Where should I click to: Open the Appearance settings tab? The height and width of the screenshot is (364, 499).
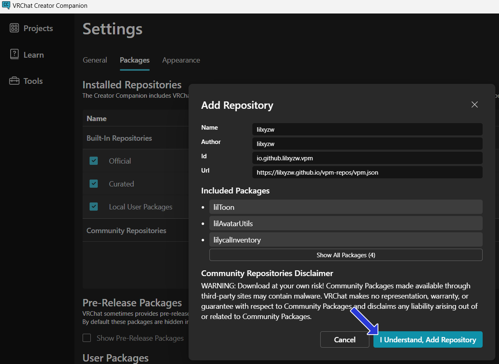tap(181, 60)
